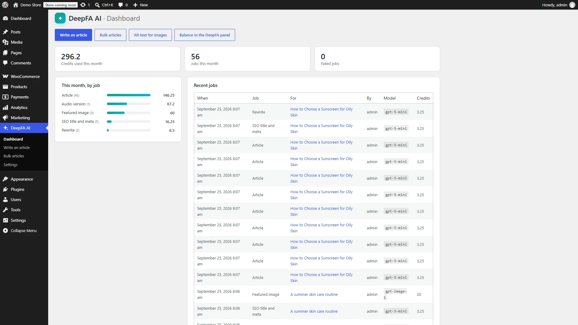This screenshot has height=325, width=578.
Task: Click the Plugins plug icon
Action: (5, 189)
